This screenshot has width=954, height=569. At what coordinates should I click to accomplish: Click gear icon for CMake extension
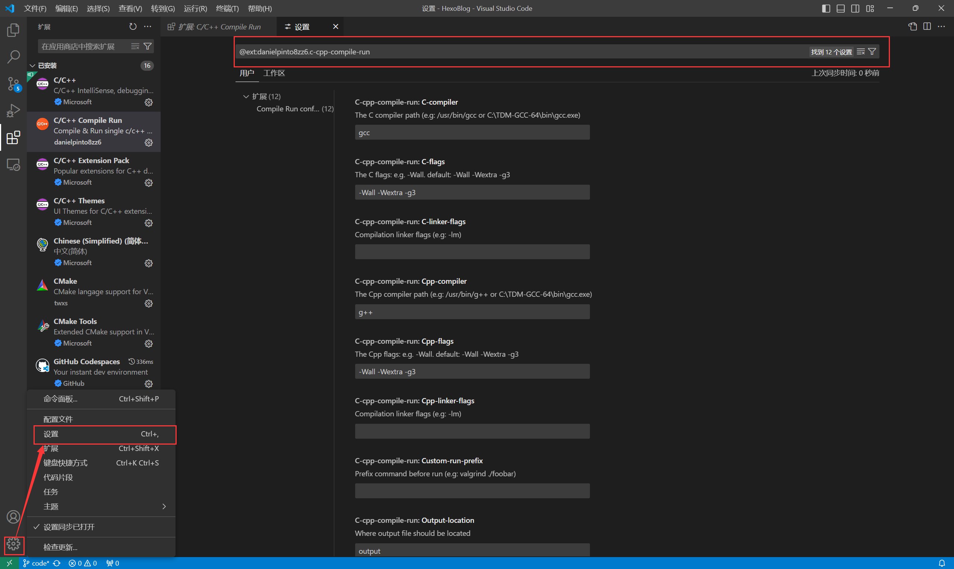pos(148,303)
